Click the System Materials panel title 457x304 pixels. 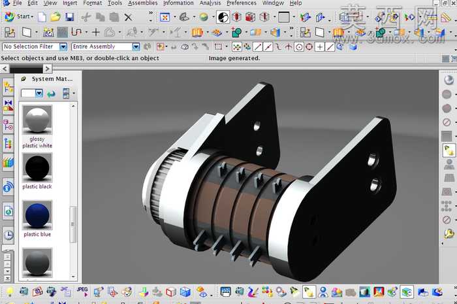pos(52,79)
